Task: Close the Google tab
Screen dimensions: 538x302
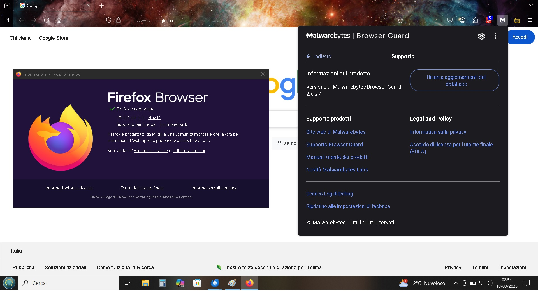Action: point(88,5)
